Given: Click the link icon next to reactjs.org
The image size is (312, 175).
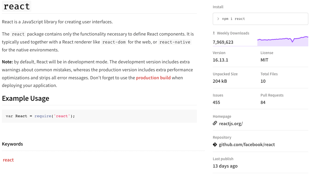Looking at the screenshot, I should pos(215,123).
